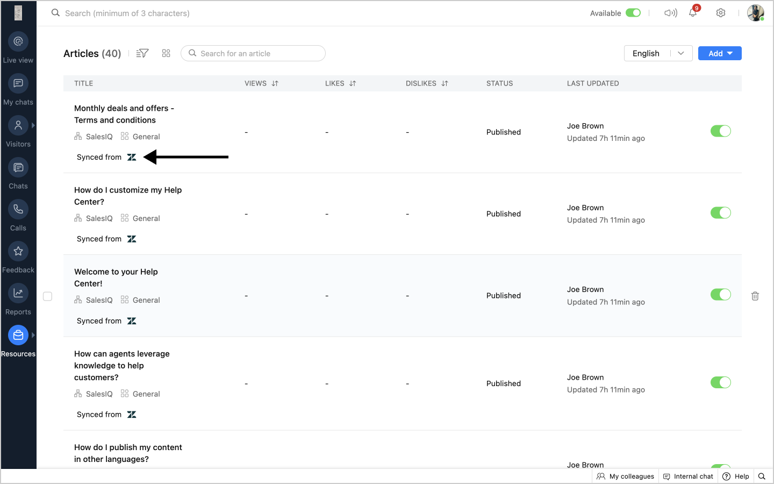Open the Live view sidebar icon
The width and height of the screenshot is (774, 484).
click(18, 42)
